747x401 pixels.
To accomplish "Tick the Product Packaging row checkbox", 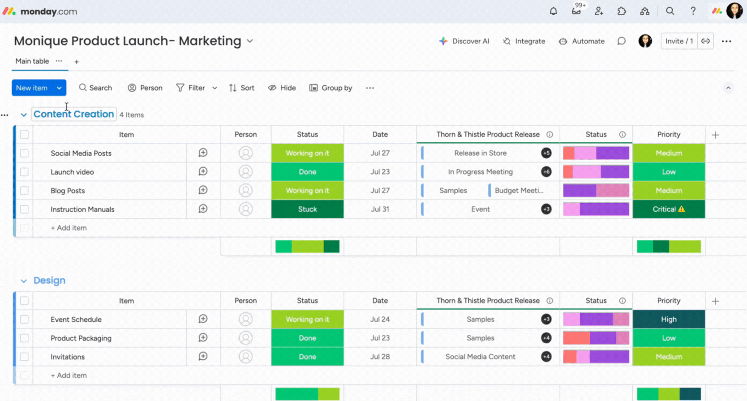I will [24, 338].
